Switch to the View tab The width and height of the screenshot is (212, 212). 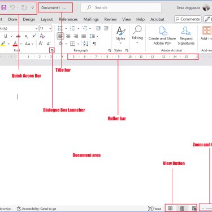tap(127, 19)
